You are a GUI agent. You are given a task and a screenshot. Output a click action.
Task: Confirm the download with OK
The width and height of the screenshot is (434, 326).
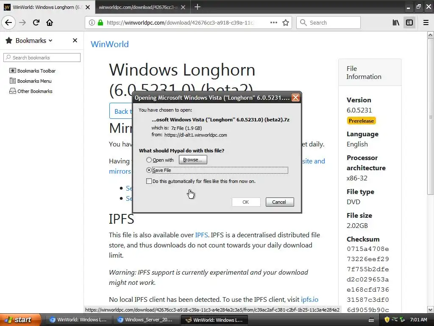pos(246,202)
